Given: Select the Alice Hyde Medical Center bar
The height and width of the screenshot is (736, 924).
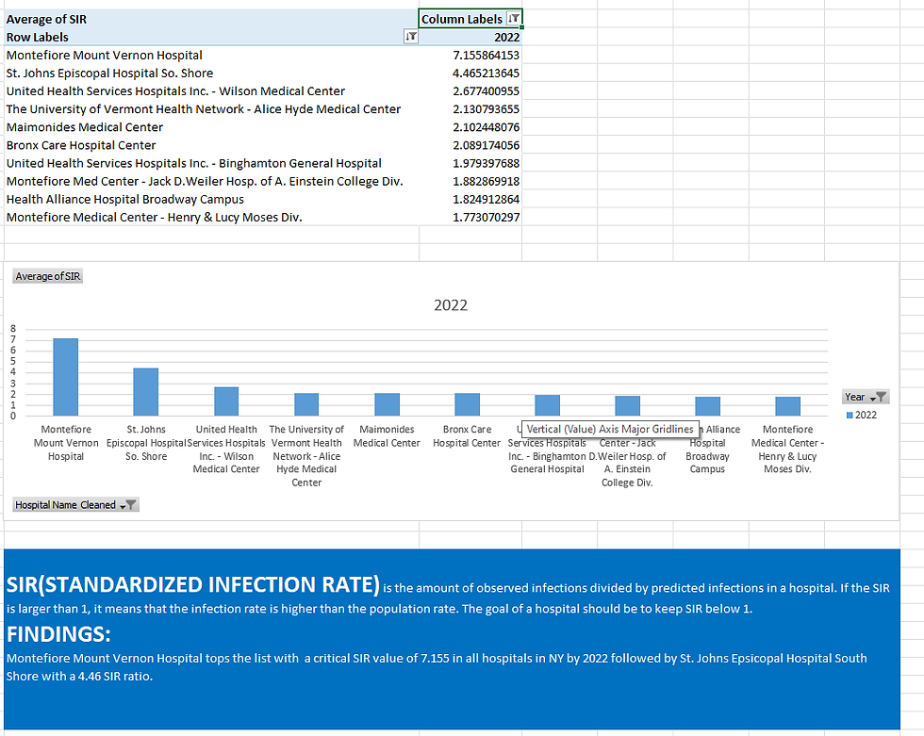Looking at the screenshot, I should (306, 404).
